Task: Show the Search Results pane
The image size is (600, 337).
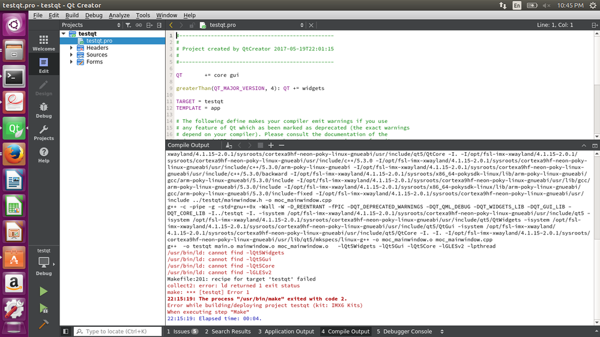Action: click(228, 332)
